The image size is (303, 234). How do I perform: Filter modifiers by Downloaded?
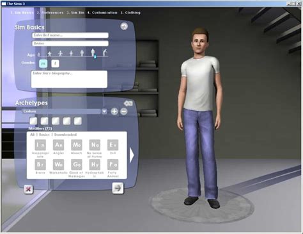65,135
